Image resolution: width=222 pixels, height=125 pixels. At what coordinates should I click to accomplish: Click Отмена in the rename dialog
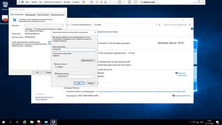pos(91,83)
